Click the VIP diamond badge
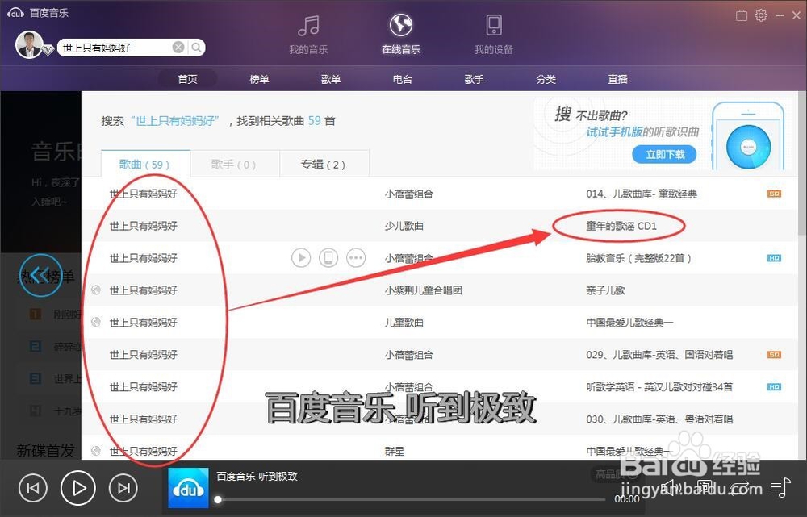 pyautogui.click(x=48, y=50)
